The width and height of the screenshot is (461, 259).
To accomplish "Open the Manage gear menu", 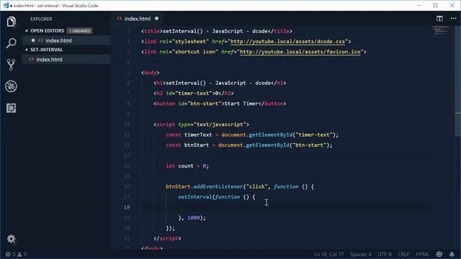I will 12,239.
